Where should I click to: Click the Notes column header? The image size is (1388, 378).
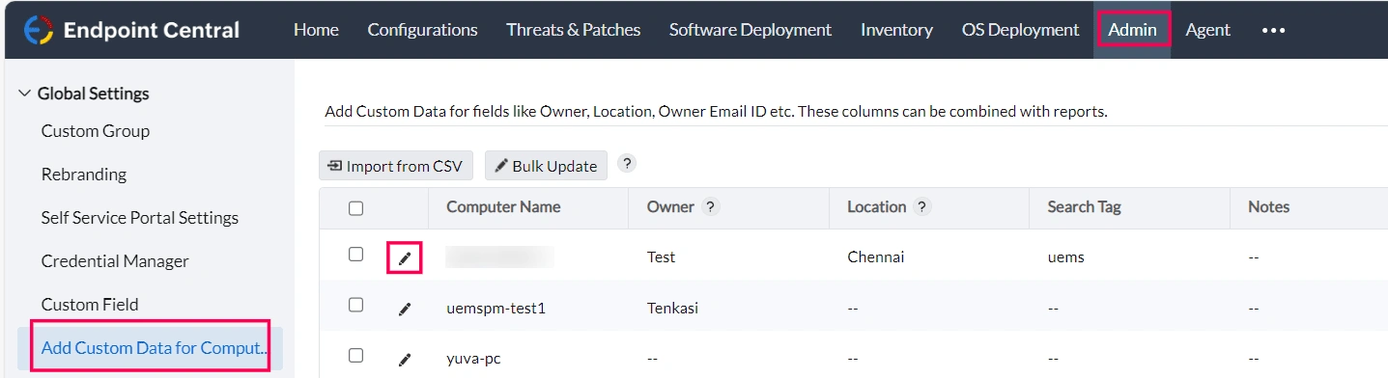(x=1268, y=206)
